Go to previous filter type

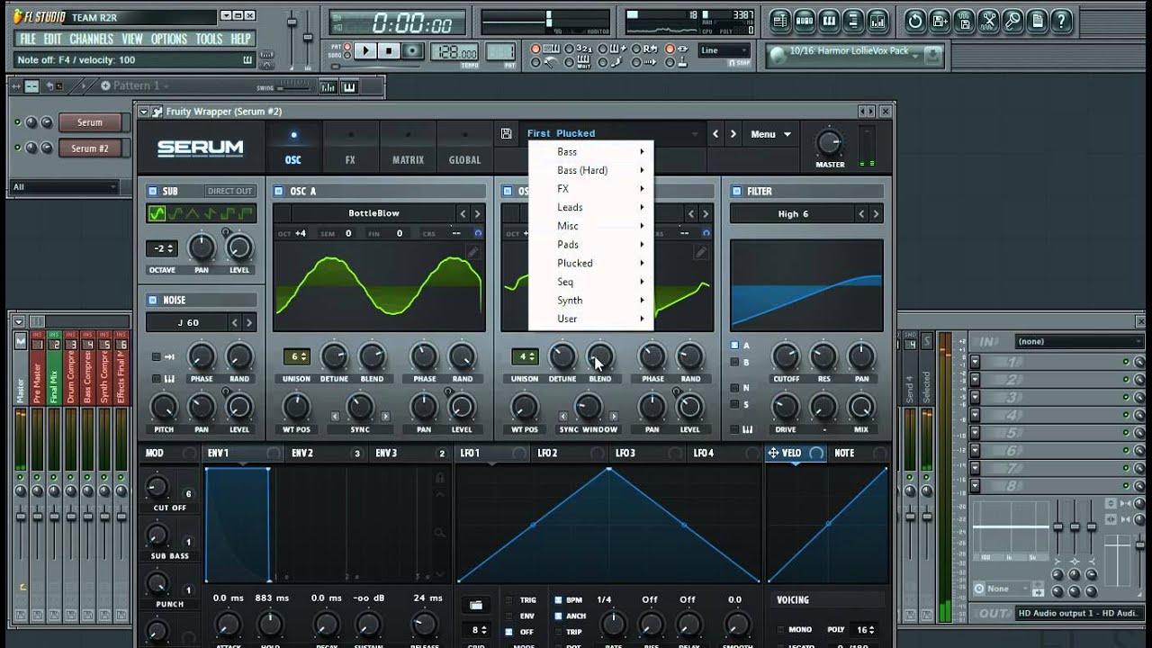[x=861, y=213]
